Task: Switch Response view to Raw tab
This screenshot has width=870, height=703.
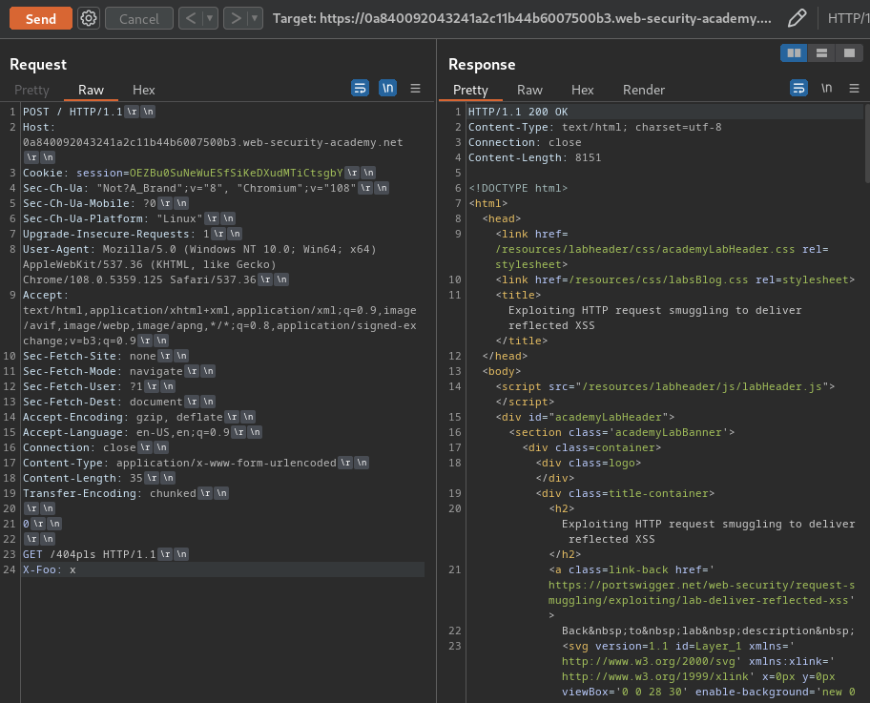Action: [529, 90]
